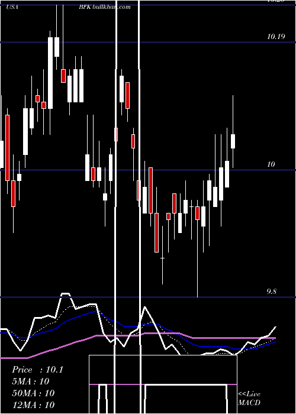Click the BFK bullkhan.com title text
This screenshot has height=414, width=296.
(x=105, y=7)
